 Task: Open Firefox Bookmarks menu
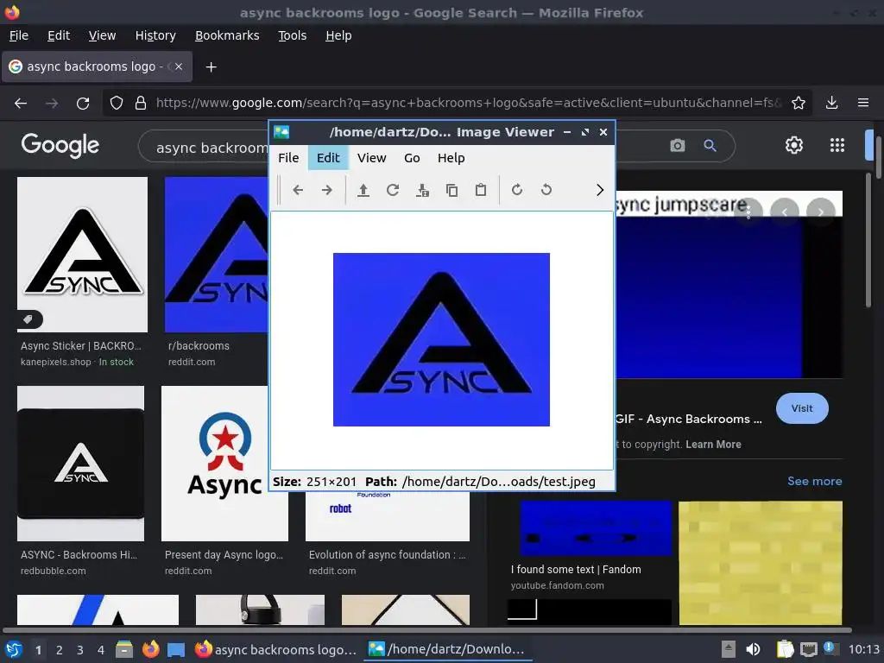tap(227, 35)
